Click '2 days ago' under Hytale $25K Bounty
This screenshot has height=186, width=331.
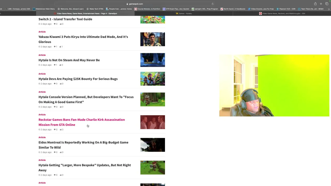point(45,84)
